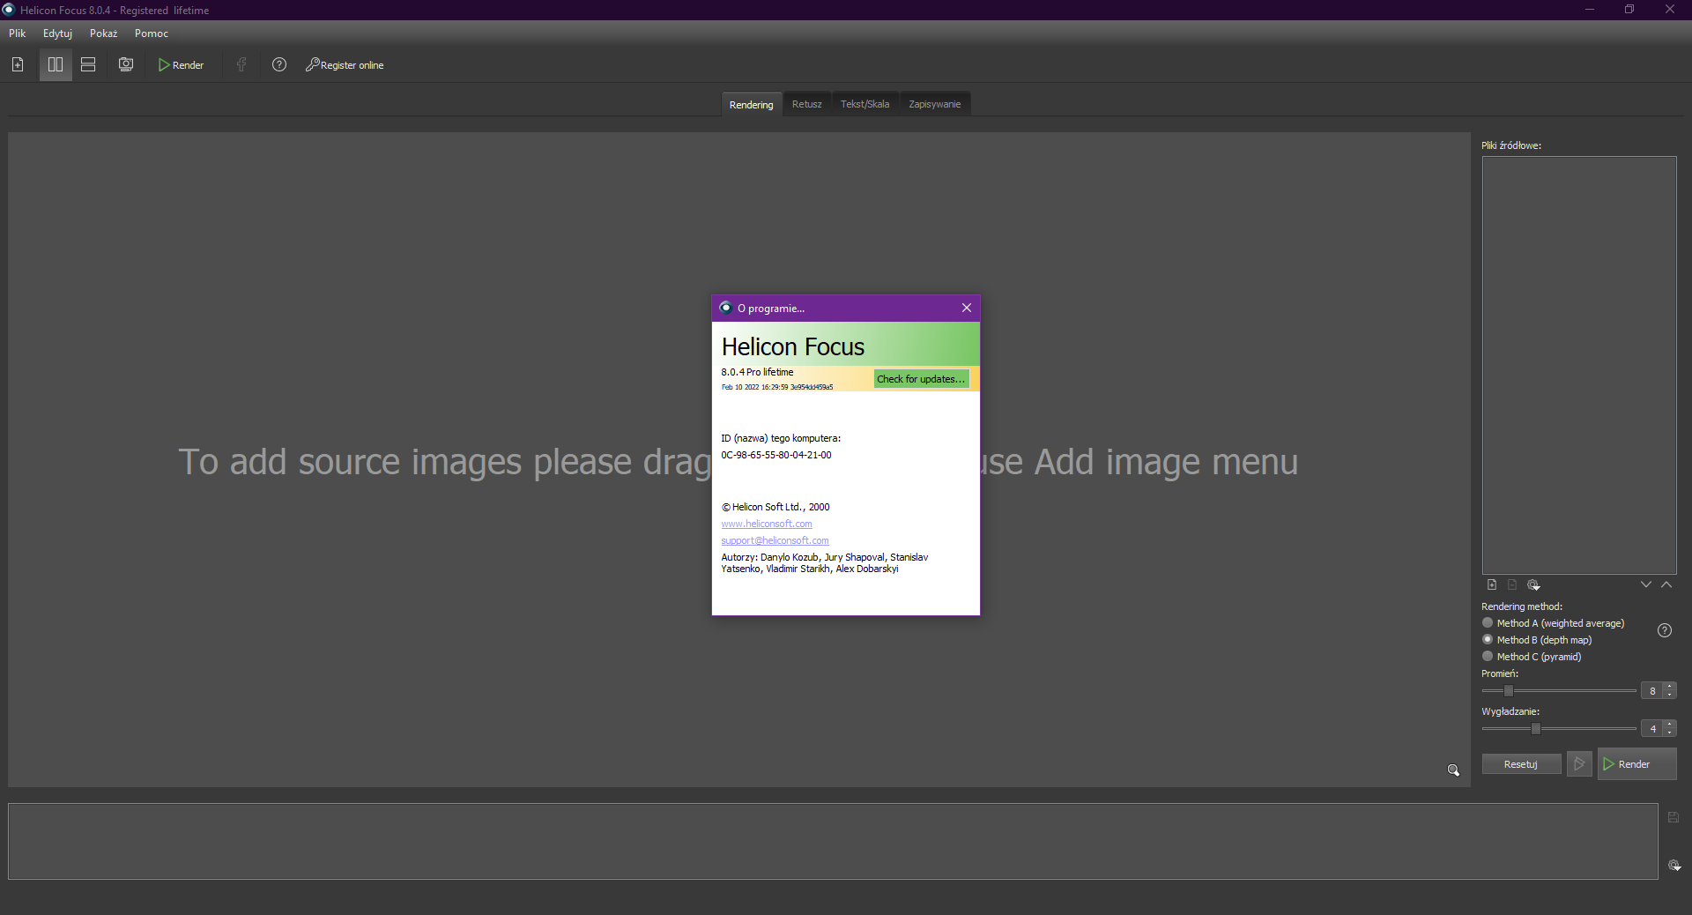Click the Resetuj button
1692x915 pixels.
click(x=1521, y=764)
